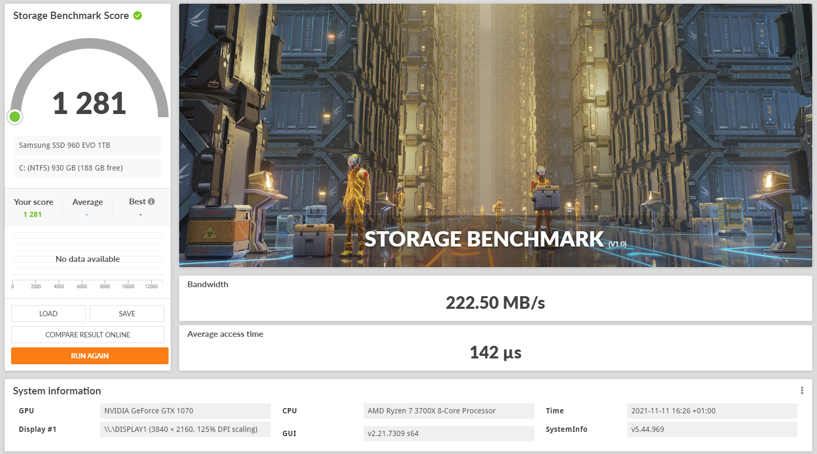This screenshot has height=454, width=817.
Task: Select the C: NTFS drive entry
Action: (87, 168)
